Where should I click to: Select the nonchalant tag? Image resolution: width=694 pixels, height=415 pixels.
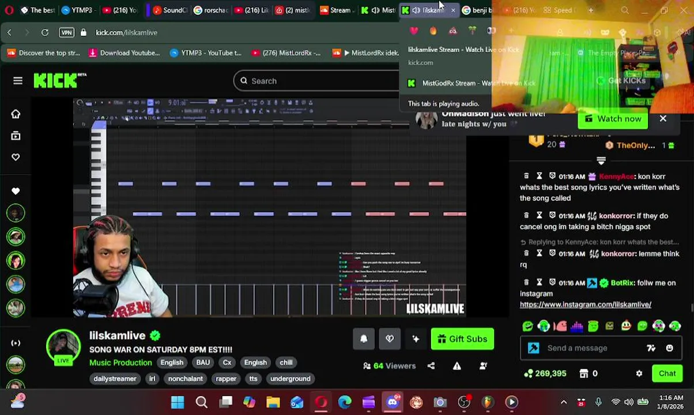coord(185,379)
